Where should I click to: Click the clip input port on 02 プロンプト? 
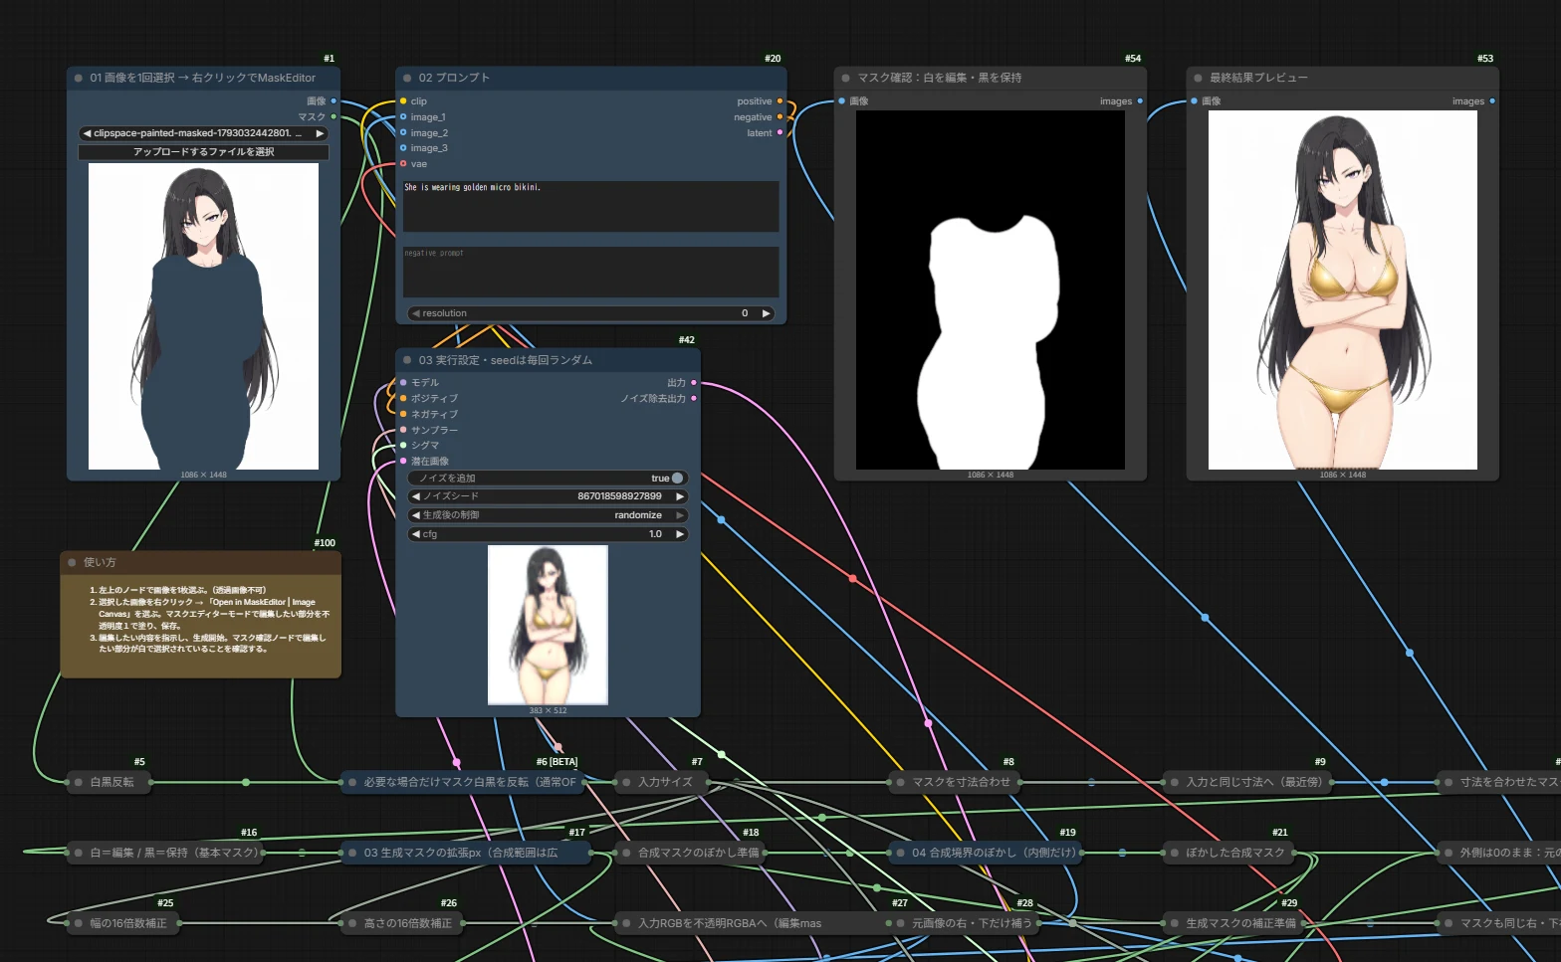click(403, 101)
